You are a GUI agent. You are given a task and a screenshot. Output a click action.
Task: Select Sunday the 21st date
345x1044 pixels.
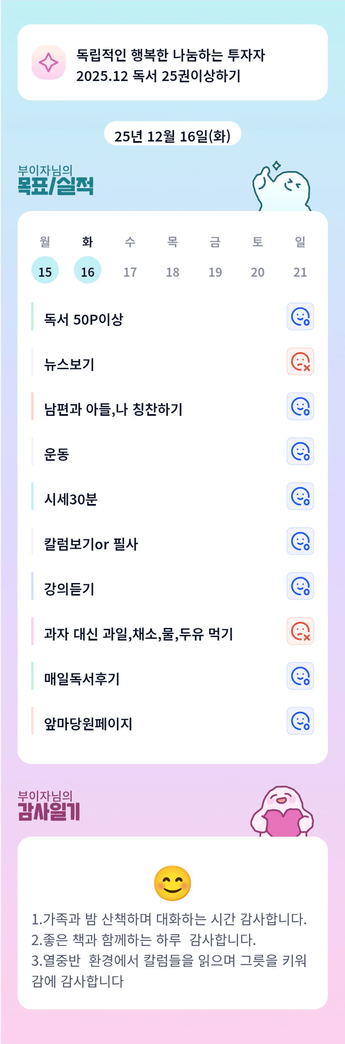pyautogui.click(x=300, y=272)
